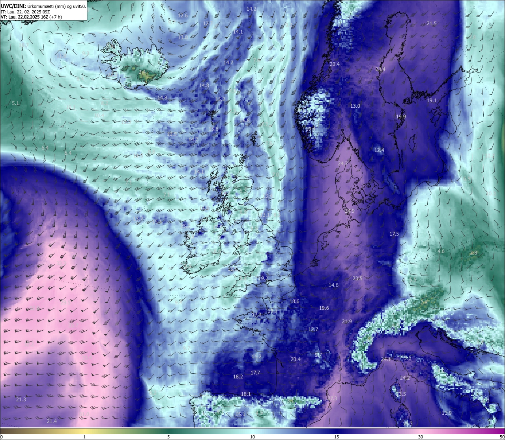Click the colorbar tick label 1
Viewport: 505px width, 440px height.
tap(84, 437)
